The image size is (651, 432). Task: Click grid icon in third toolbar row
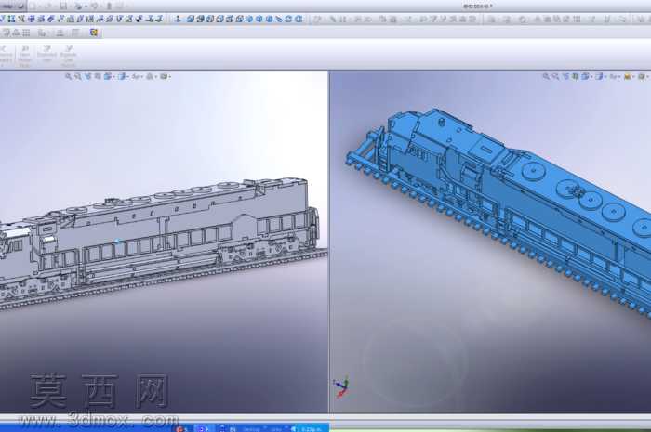pos(26,33)
